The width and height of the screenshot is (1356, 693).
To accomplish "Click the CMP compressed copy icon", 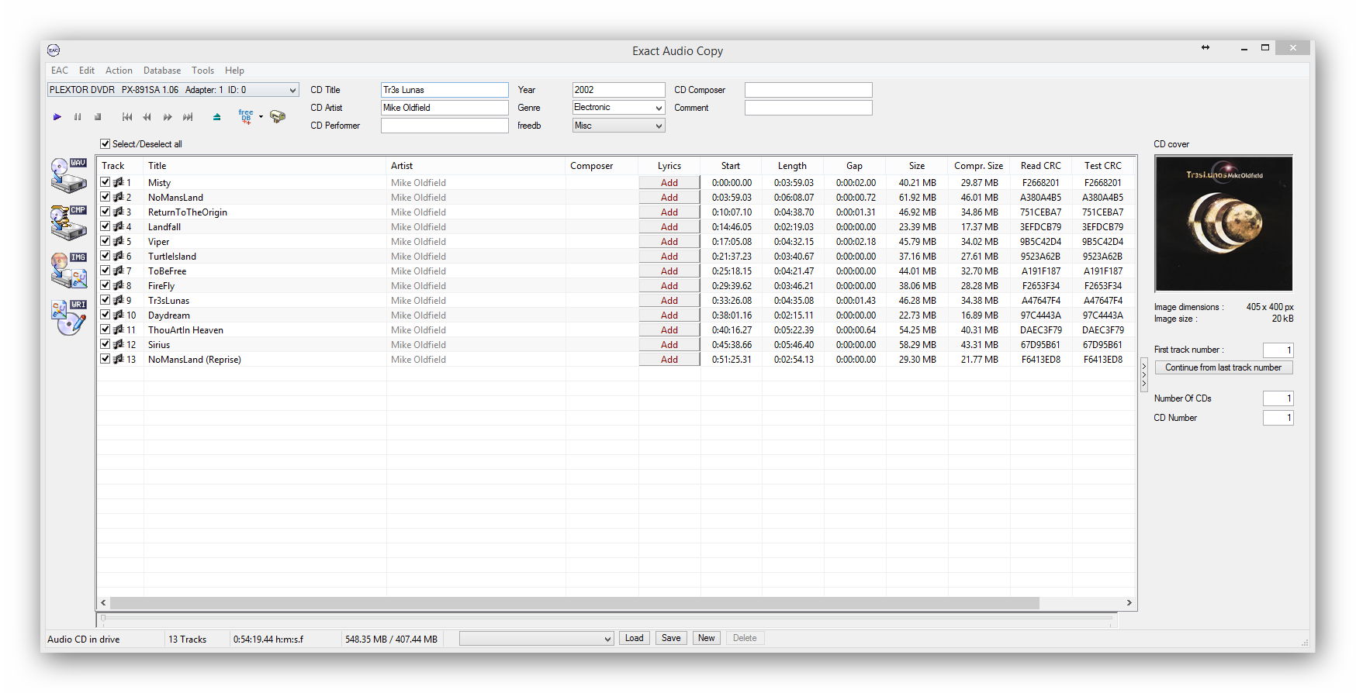I will (x=68, y=222).
